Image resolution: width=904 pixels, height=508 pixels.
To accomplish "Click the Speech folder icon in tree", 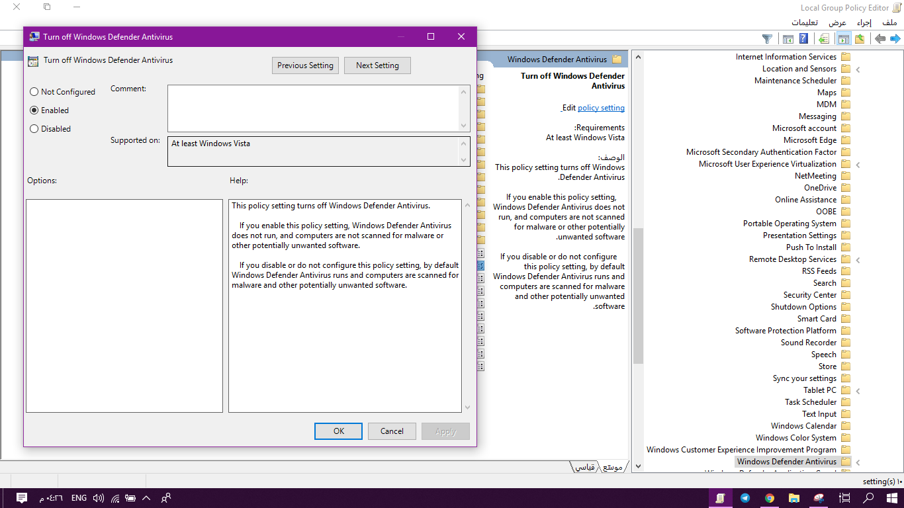I will pyautogui.click(x=846, y=355).
